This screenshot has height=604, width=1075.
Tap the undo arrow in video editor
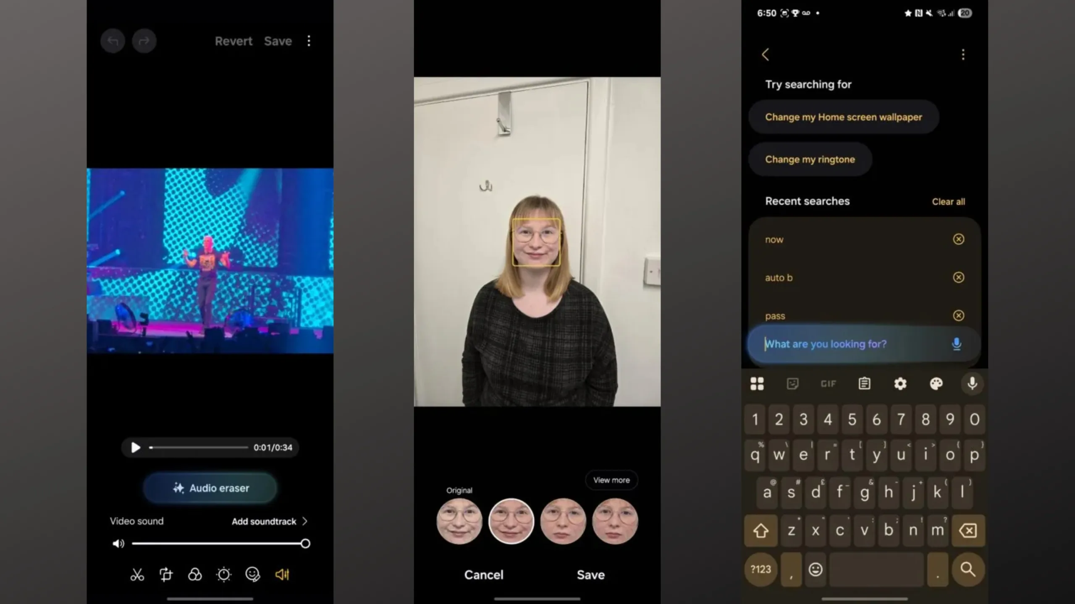click(x=113, y=41)
